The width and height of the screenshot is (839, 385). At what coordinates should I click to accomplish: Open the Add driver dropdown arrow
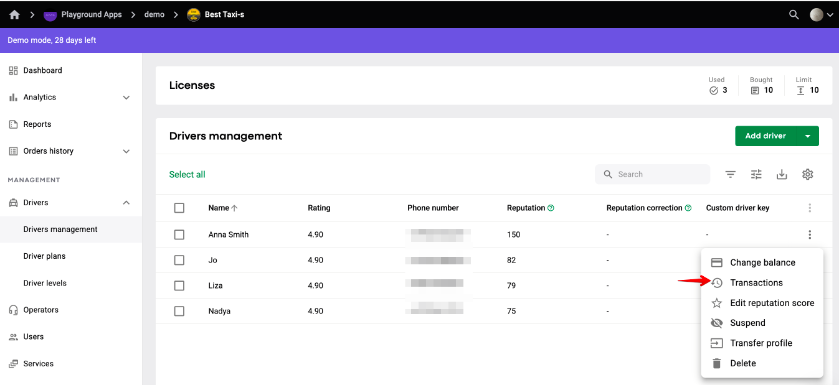[x=808, y=136]
